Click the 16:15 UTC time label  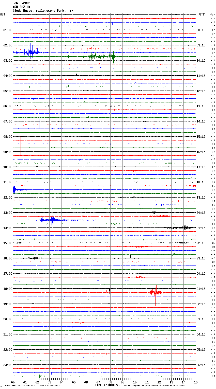point(201,152)
